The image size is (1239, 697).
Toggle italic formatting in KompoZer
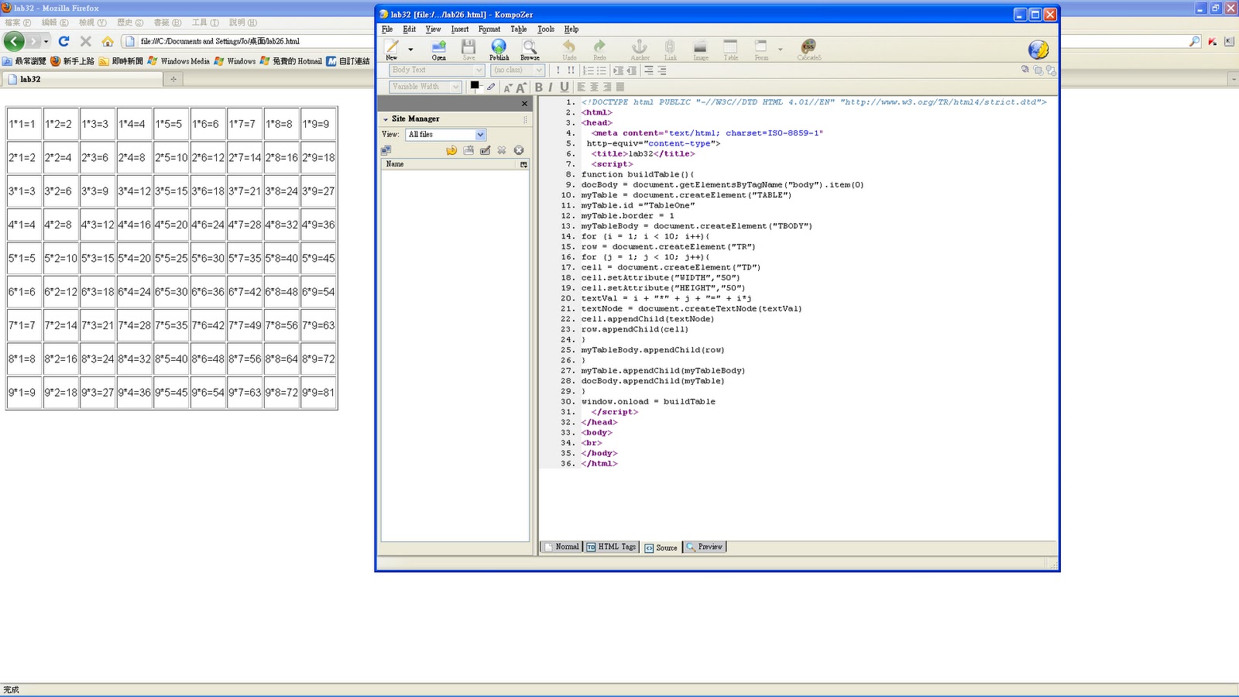tap(551, 88)
